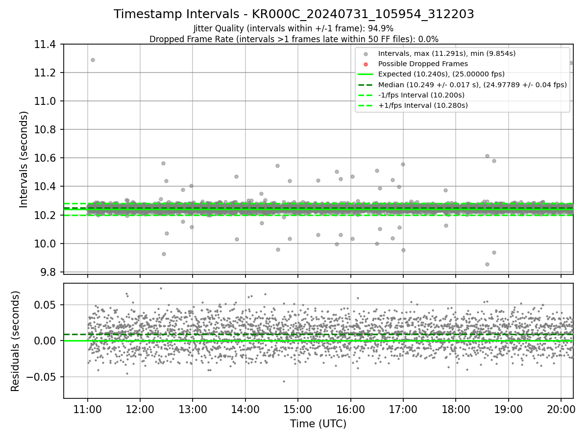This screenshot has width=588, height=441.
Task: Click the 'Intervals (seconds)' y-axis label
Action: click(24, 159)
